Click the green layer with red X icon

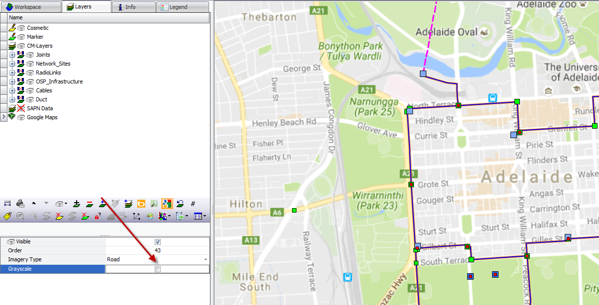85,216
